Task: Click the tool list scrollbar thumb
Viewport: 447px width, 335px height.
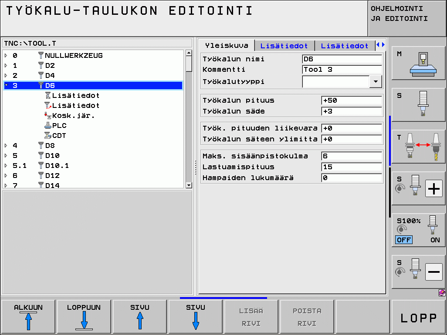Action: (x=189, y=64)
